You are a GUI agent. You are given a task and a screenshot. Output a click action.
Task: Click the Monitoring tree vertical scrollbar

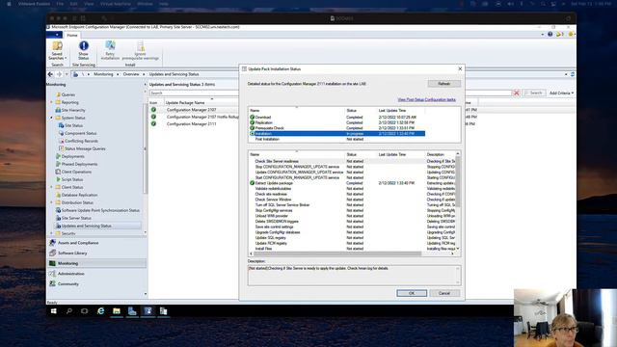point(146,149)
